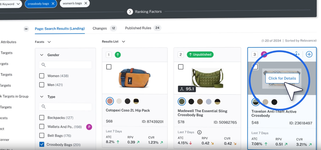Click the Type facet search field
The width and height of the screenshot is (321, 150).
(65, 107)
